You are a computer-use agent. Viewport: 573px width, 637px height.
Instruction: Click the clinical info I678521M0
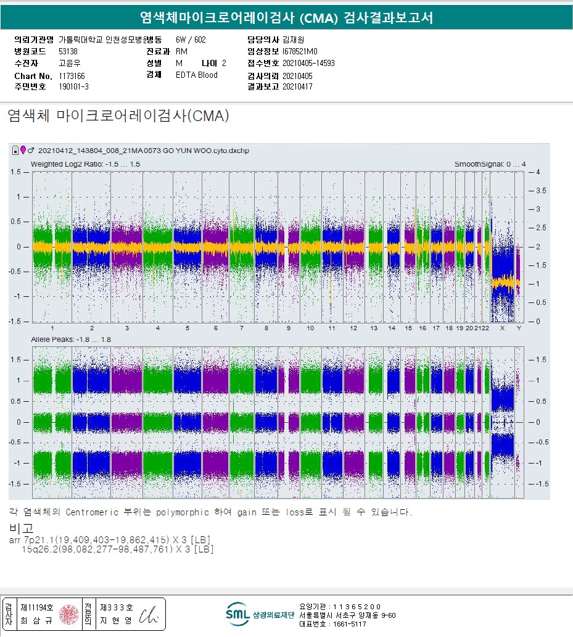coord(300,52)
